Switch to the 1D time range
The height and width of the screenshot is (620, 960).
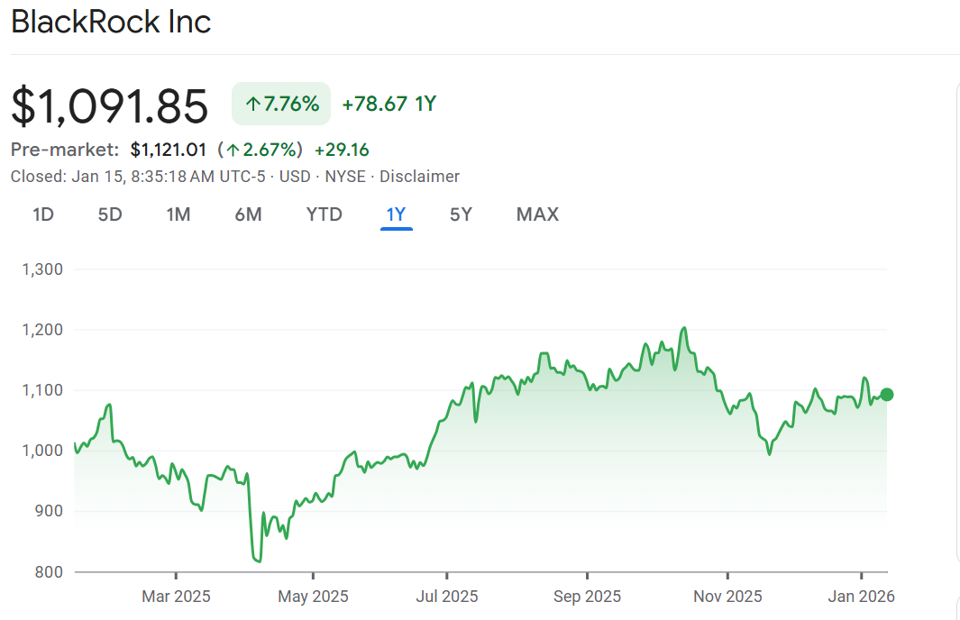click(x=43, y=214)
